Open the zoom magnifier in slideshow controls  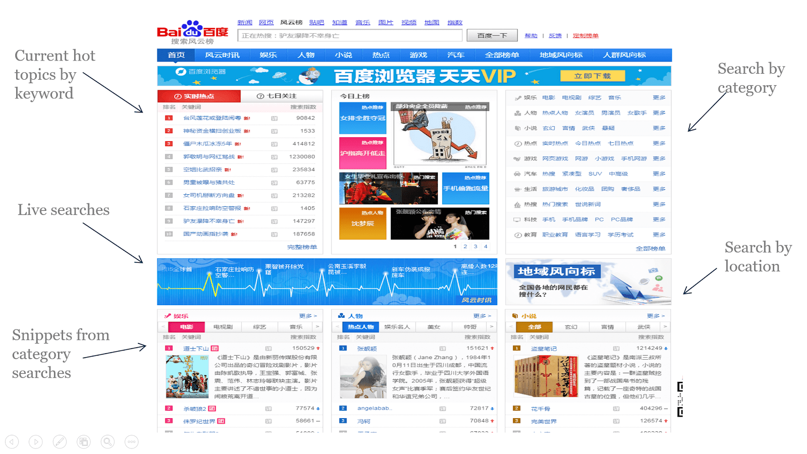point(107,442)
